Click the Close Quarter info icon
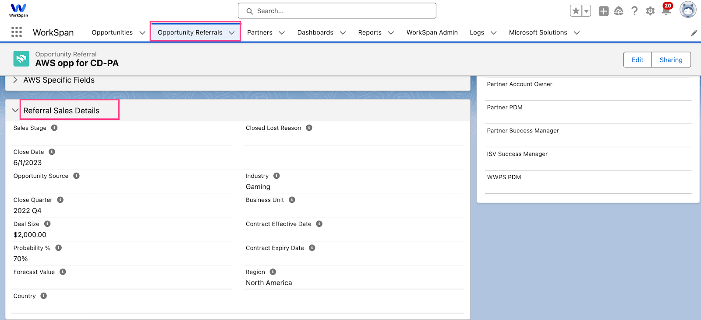Viewport: 701px width, 320px height. [60, 200]
